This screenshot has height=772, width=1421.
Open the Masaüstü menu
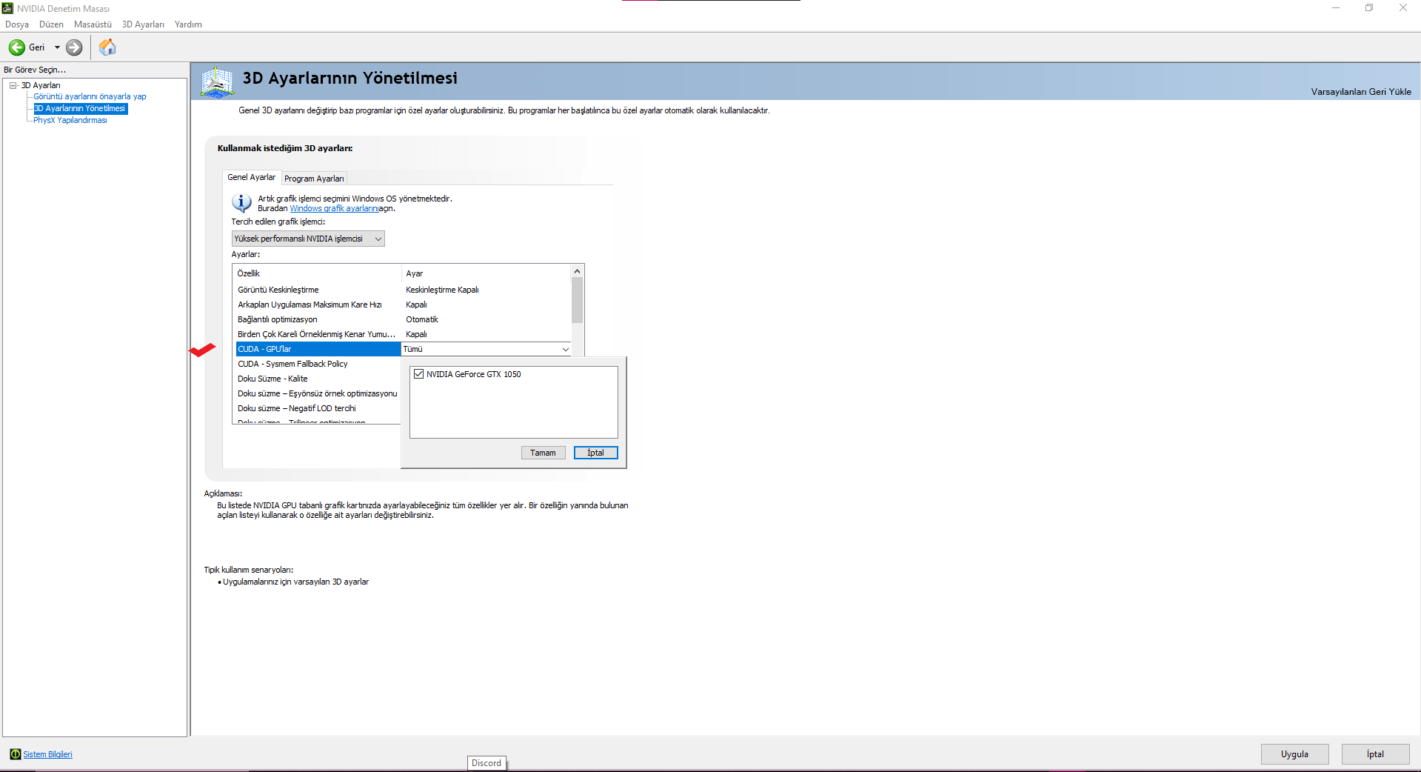coord(93,24)
